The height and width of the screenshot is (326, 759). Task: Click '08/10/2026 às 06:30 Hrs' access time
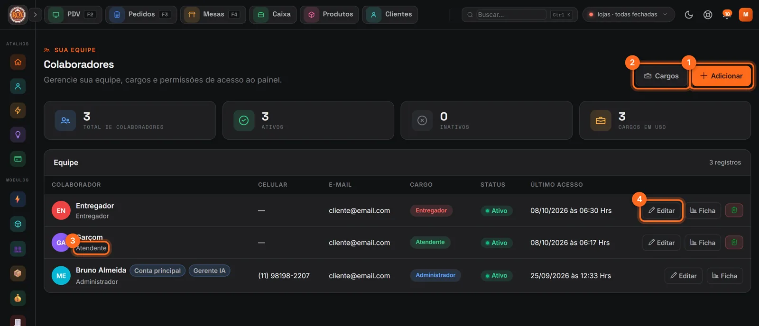pos(571,210)
